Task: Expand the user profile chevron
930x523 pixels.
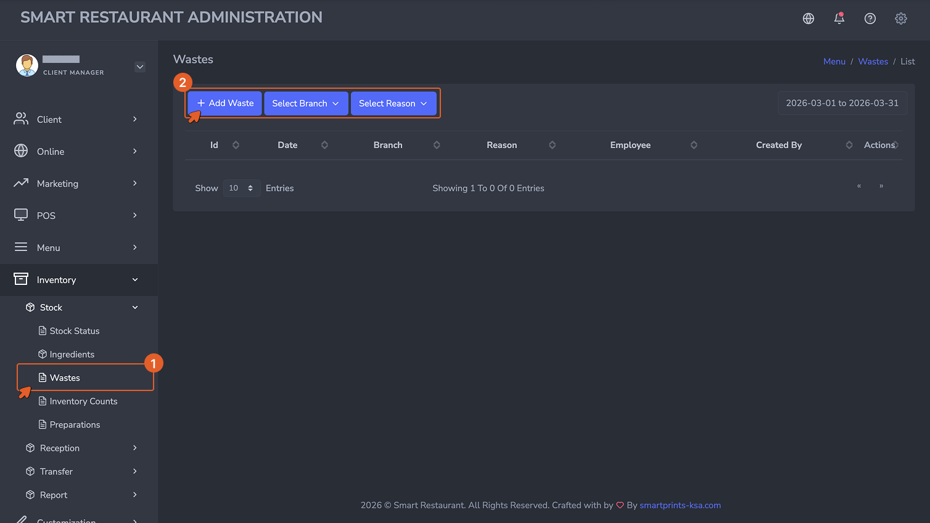Action: [x=140, y=67]
